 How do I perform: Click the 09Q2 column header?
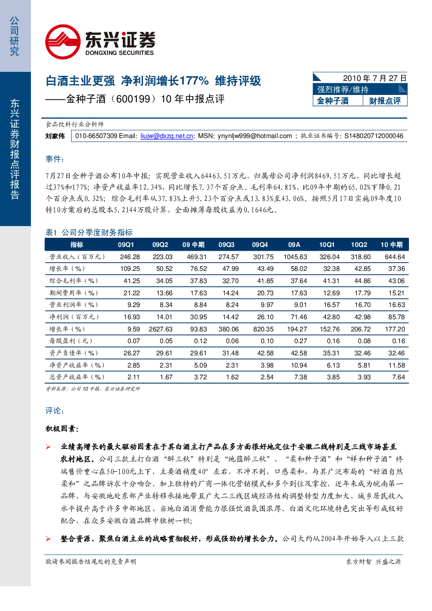[160, 245]
